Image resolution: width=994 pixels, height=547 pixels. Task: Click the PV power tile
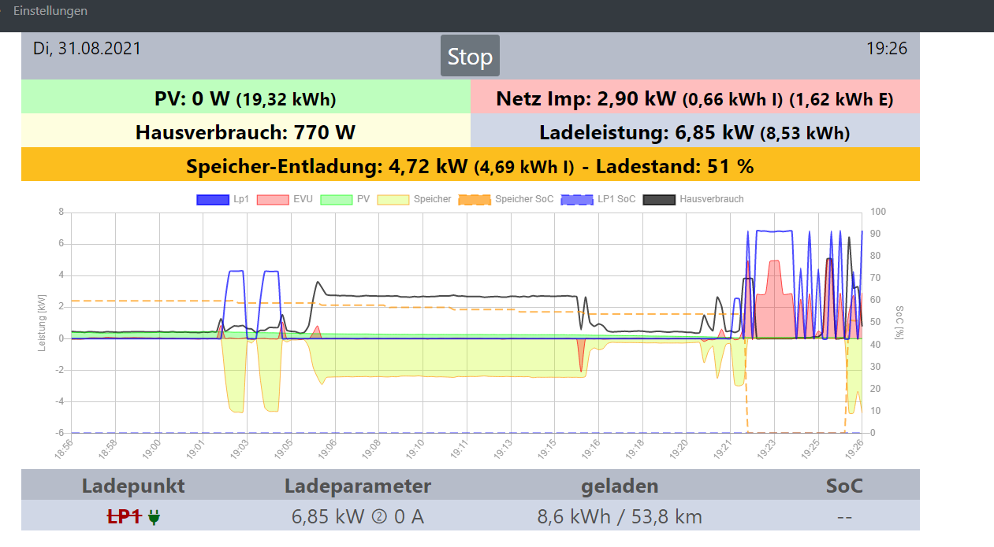(x=245, y=99)
